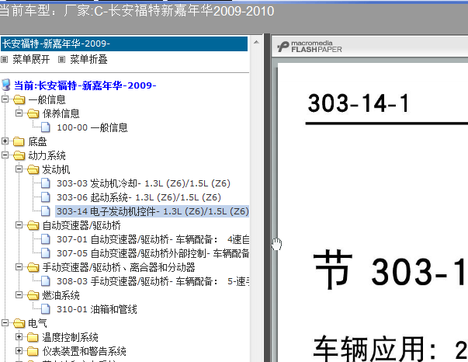Click the 温度控制系统 folder icon
The image size is (468, 362).
pos(33,337)
